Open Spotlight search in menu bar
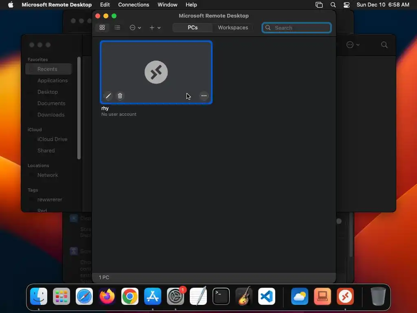417x313 pixels. click(x=333, y=5)
